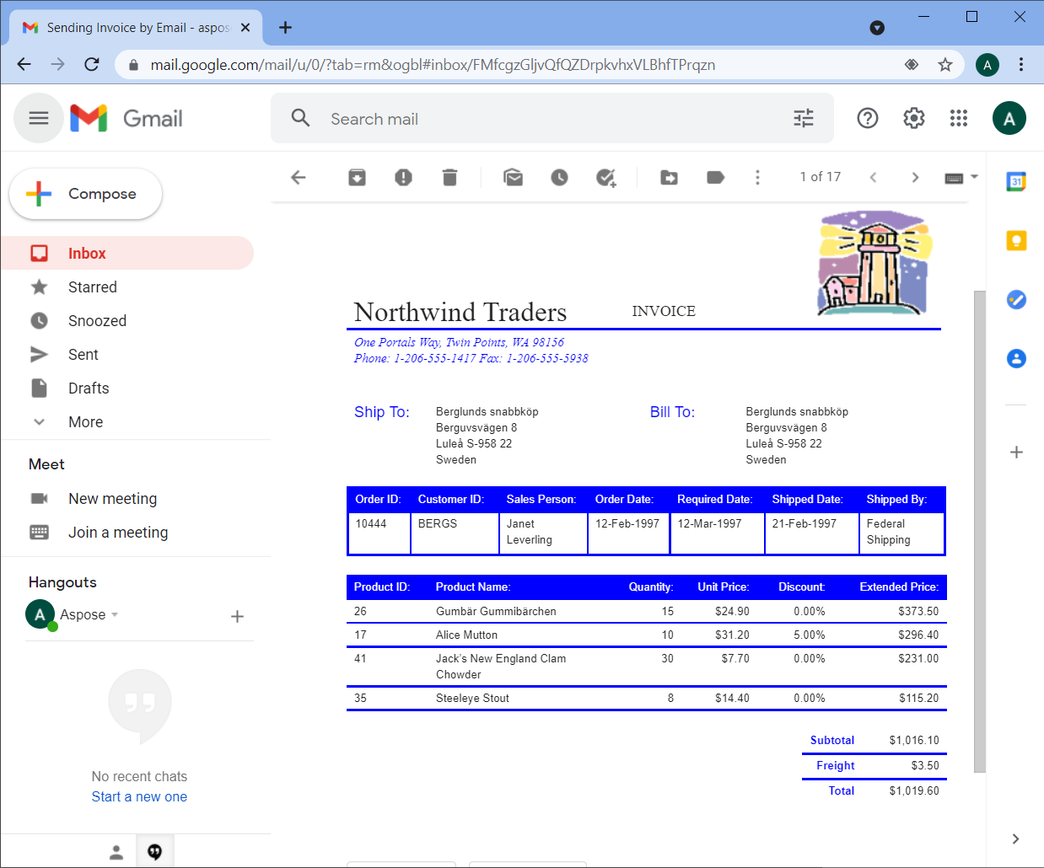
Task: Click the lighthouse logo image in the invoice
Action: 875,264
